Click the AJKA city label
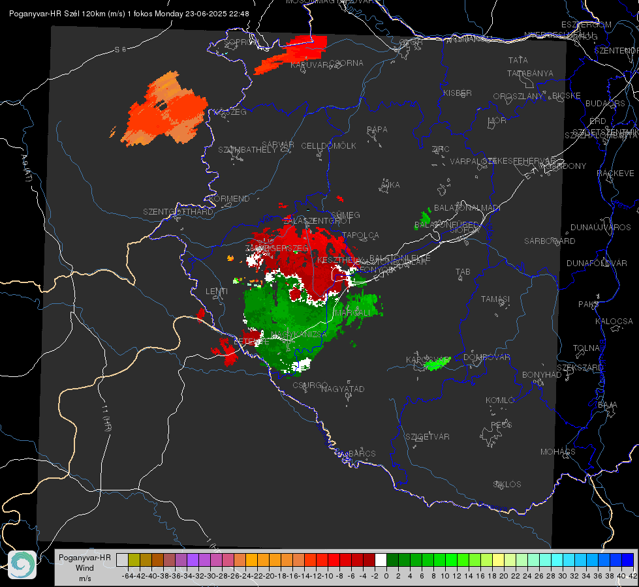 click(390, 185)
